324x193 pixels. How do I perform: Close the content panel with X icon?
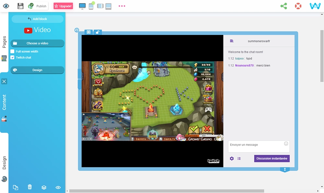pyautogui.click(x=4, y=81)
